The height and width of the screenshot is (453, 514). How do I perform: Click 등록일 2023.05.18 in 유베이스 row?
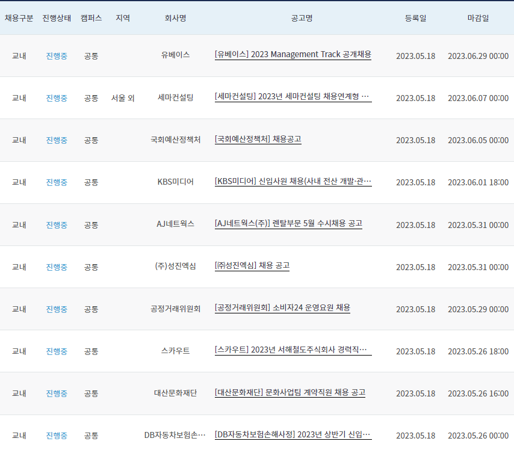coord(415,56)
